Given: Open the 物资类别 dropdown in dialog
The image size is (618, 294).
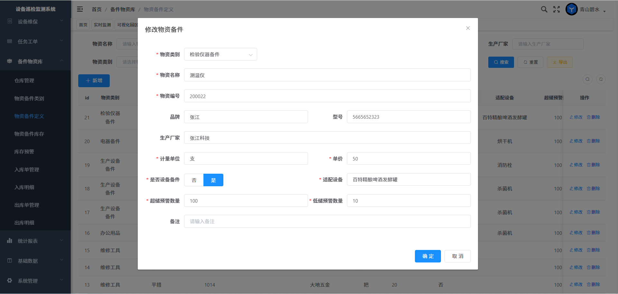Looking at the screenshot, I should click(220, 55).
